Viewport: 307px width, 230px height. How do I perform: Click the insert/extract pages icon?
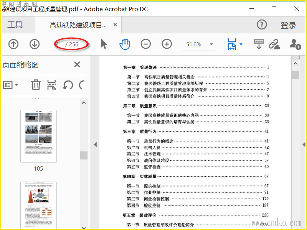pos(51,85)
